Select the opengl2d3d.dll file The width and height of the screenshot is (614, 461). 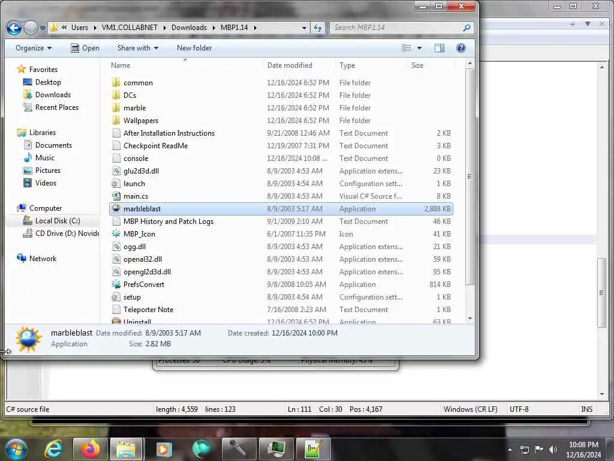[147, 271]
